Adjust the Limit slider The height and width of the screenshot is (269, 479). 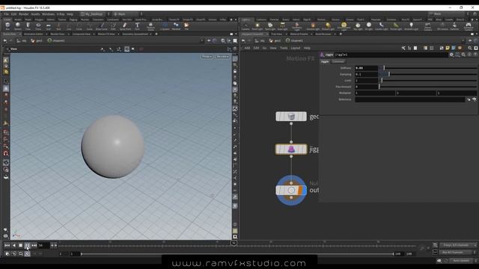[x=427, y=81]
